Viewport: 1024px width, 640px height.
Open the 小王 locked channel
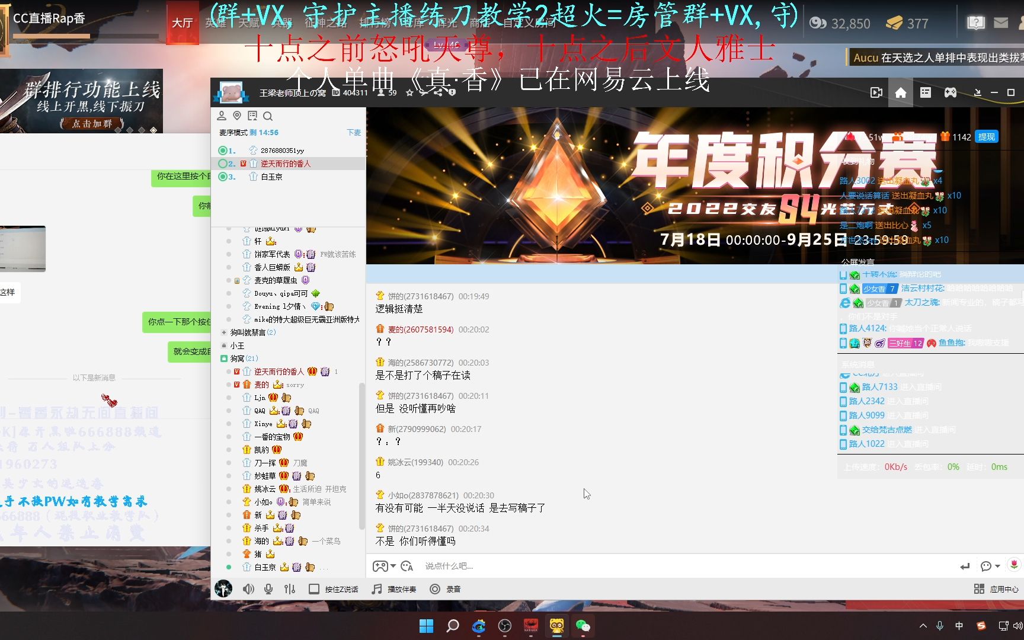click(237, 345)
